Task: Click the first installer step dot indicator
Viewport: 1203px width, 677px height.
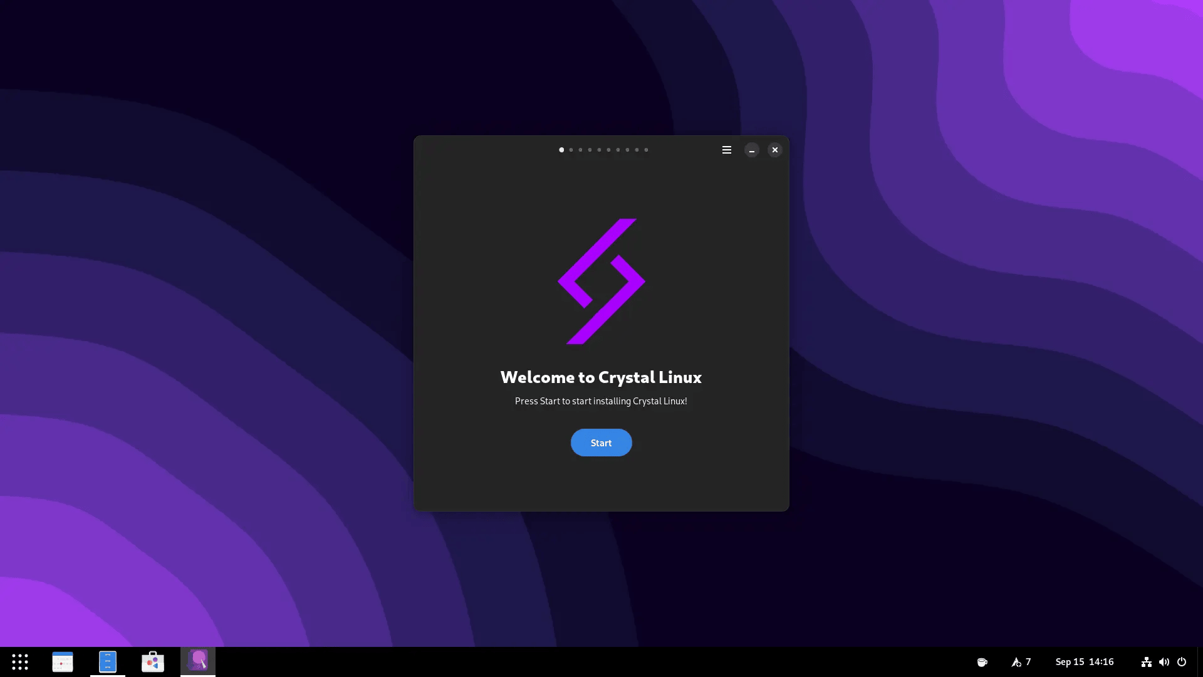Action: point(562,150)
